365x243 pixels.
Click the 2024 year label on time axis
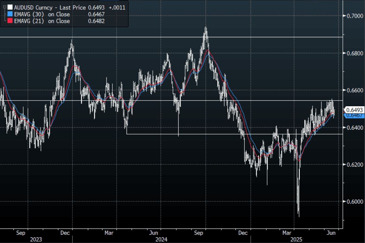[161, 239]
